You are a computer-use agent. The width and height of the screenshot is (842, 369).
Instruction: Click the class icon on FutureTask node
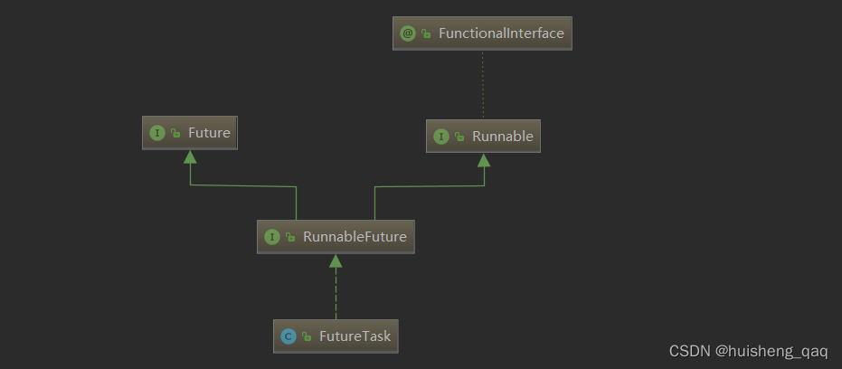pos(289,336)
